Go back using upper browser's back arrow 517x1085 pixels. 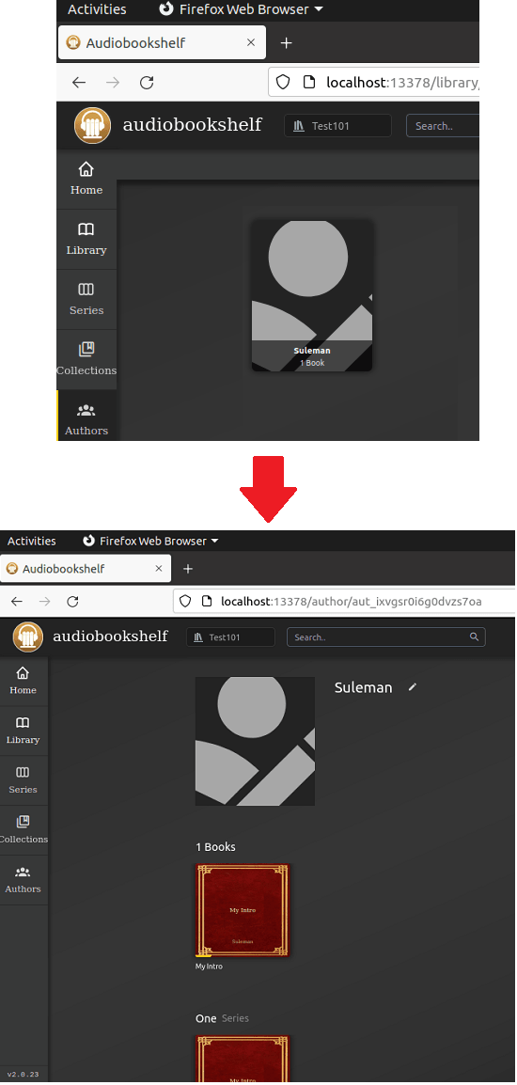tap(79, 83)
